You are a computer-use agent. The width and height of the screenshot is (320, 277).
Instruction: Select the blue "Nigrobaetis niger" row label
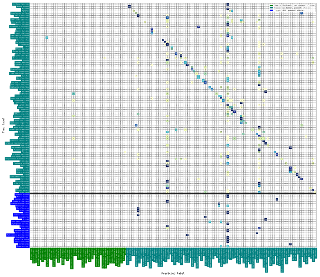(x=22, y=231)
